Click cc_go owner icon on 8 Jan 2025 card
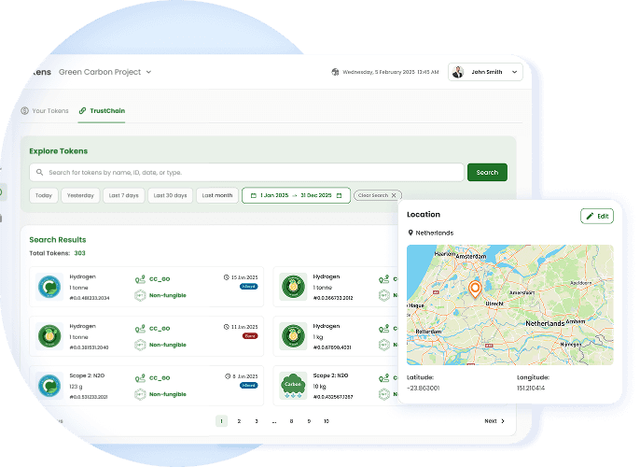Screen dimensions: 640x467 [x=140, y=378]
